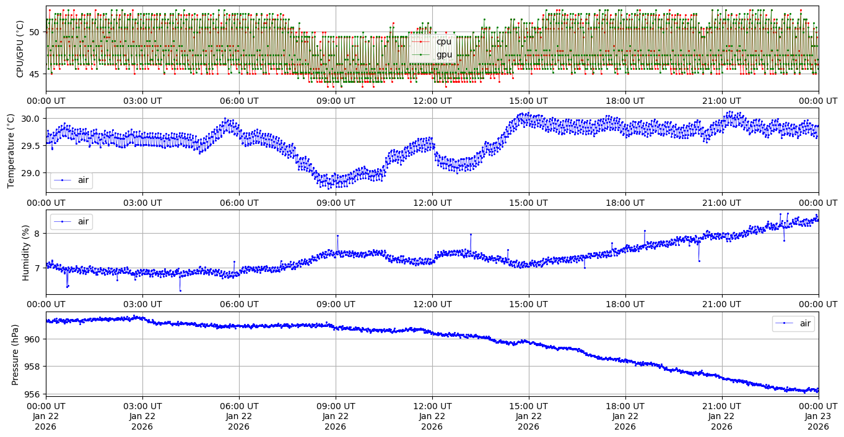Select the CPU/GPU (°C) y-axis label
This screenshot has width=844, height=437.
pyautogui.click(x=20, y=48)
